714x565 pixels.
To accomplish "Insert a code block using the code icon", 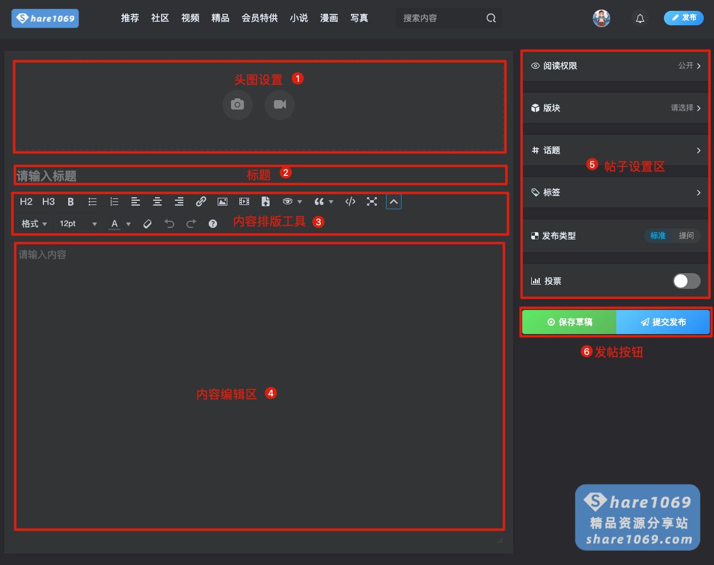I will click(350, 201).
